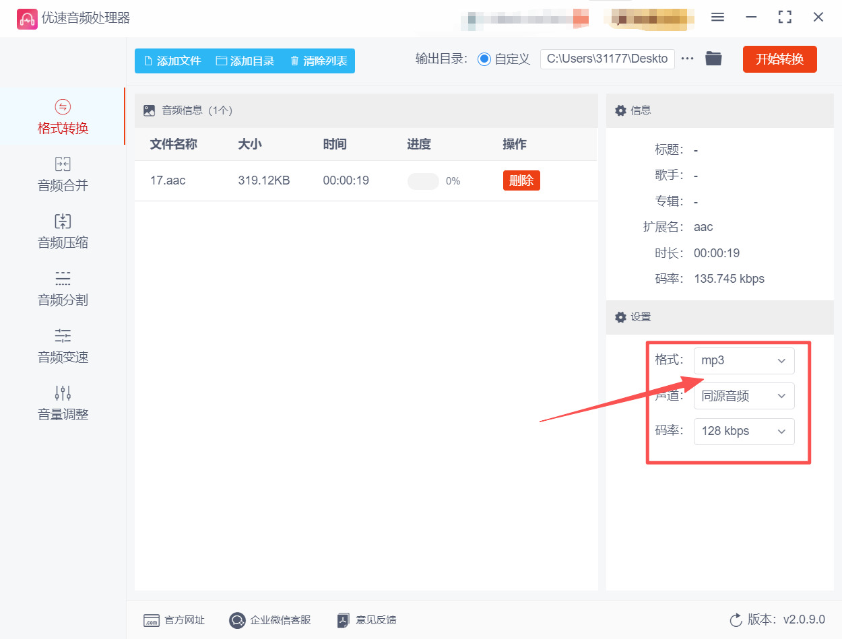
Task: Click the 添加目录 add folder toolbar item
Action: point(245,60)
